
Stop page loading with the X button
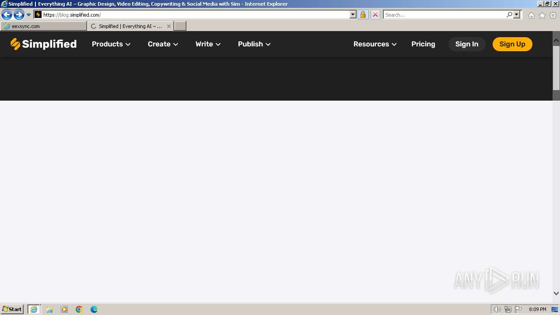(375, 15)
